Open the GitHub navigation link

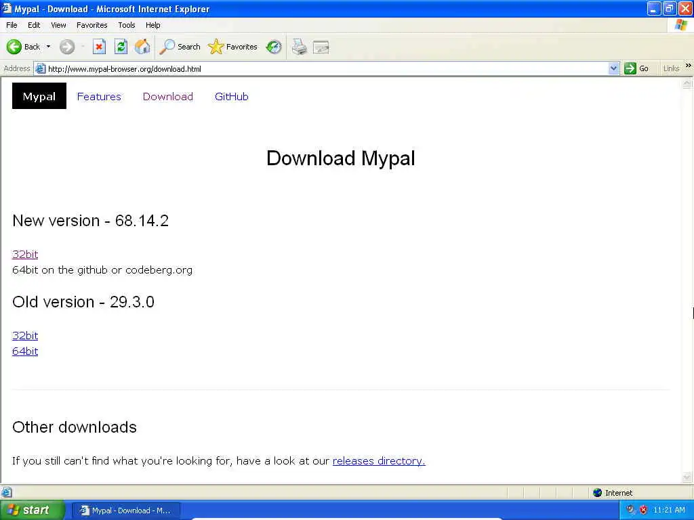pos(232,96)
